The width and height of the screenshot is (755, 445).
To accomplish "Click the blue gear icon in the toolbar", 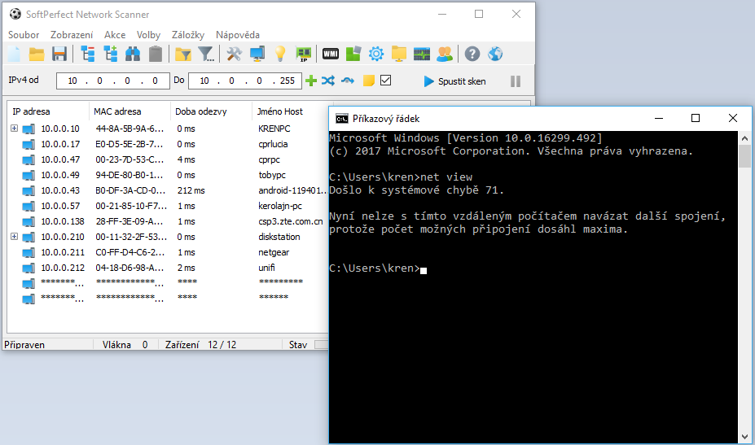I will tap(376, 54).
